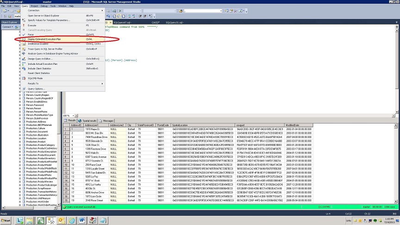Expand the Results To submenu
This screenshot has height=225, width=400.
point(63,83)
